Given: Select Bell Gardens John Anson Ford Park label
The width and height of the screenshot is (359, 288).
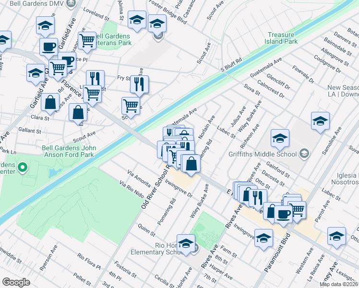Looking at the screenshot, I should pos(69,151).
